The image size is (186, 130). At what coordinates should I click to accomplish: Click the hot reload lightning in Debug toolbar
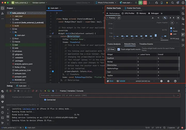(45, 91)
